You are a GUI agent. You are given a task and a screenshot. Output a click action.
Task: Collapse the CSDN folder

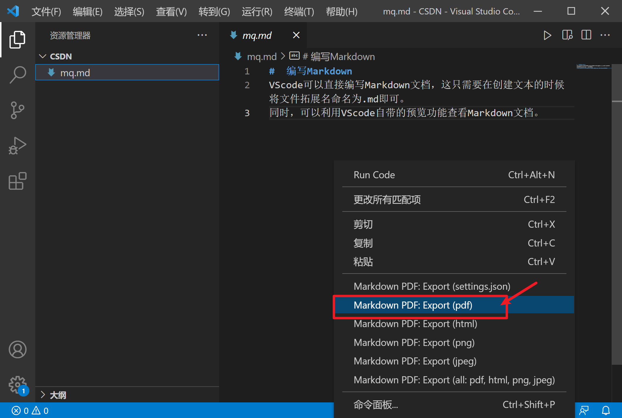point(43,56)
